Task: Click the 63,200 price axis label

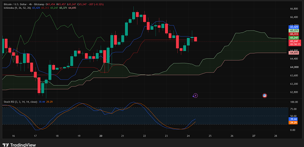Action: [x=294, y=84]
